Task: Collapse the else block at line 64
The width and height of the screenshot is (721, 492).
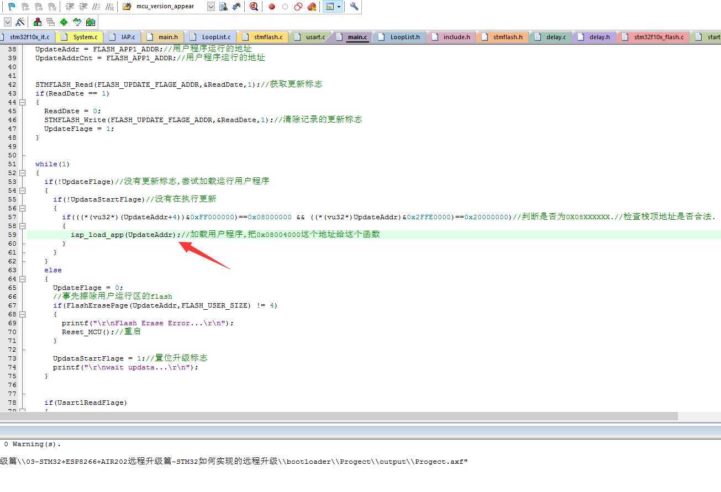Action: tap(23, 279)
